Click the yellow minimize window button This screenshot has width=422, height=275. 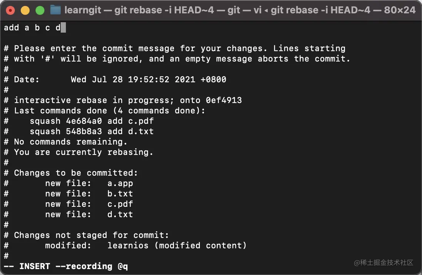25,10
